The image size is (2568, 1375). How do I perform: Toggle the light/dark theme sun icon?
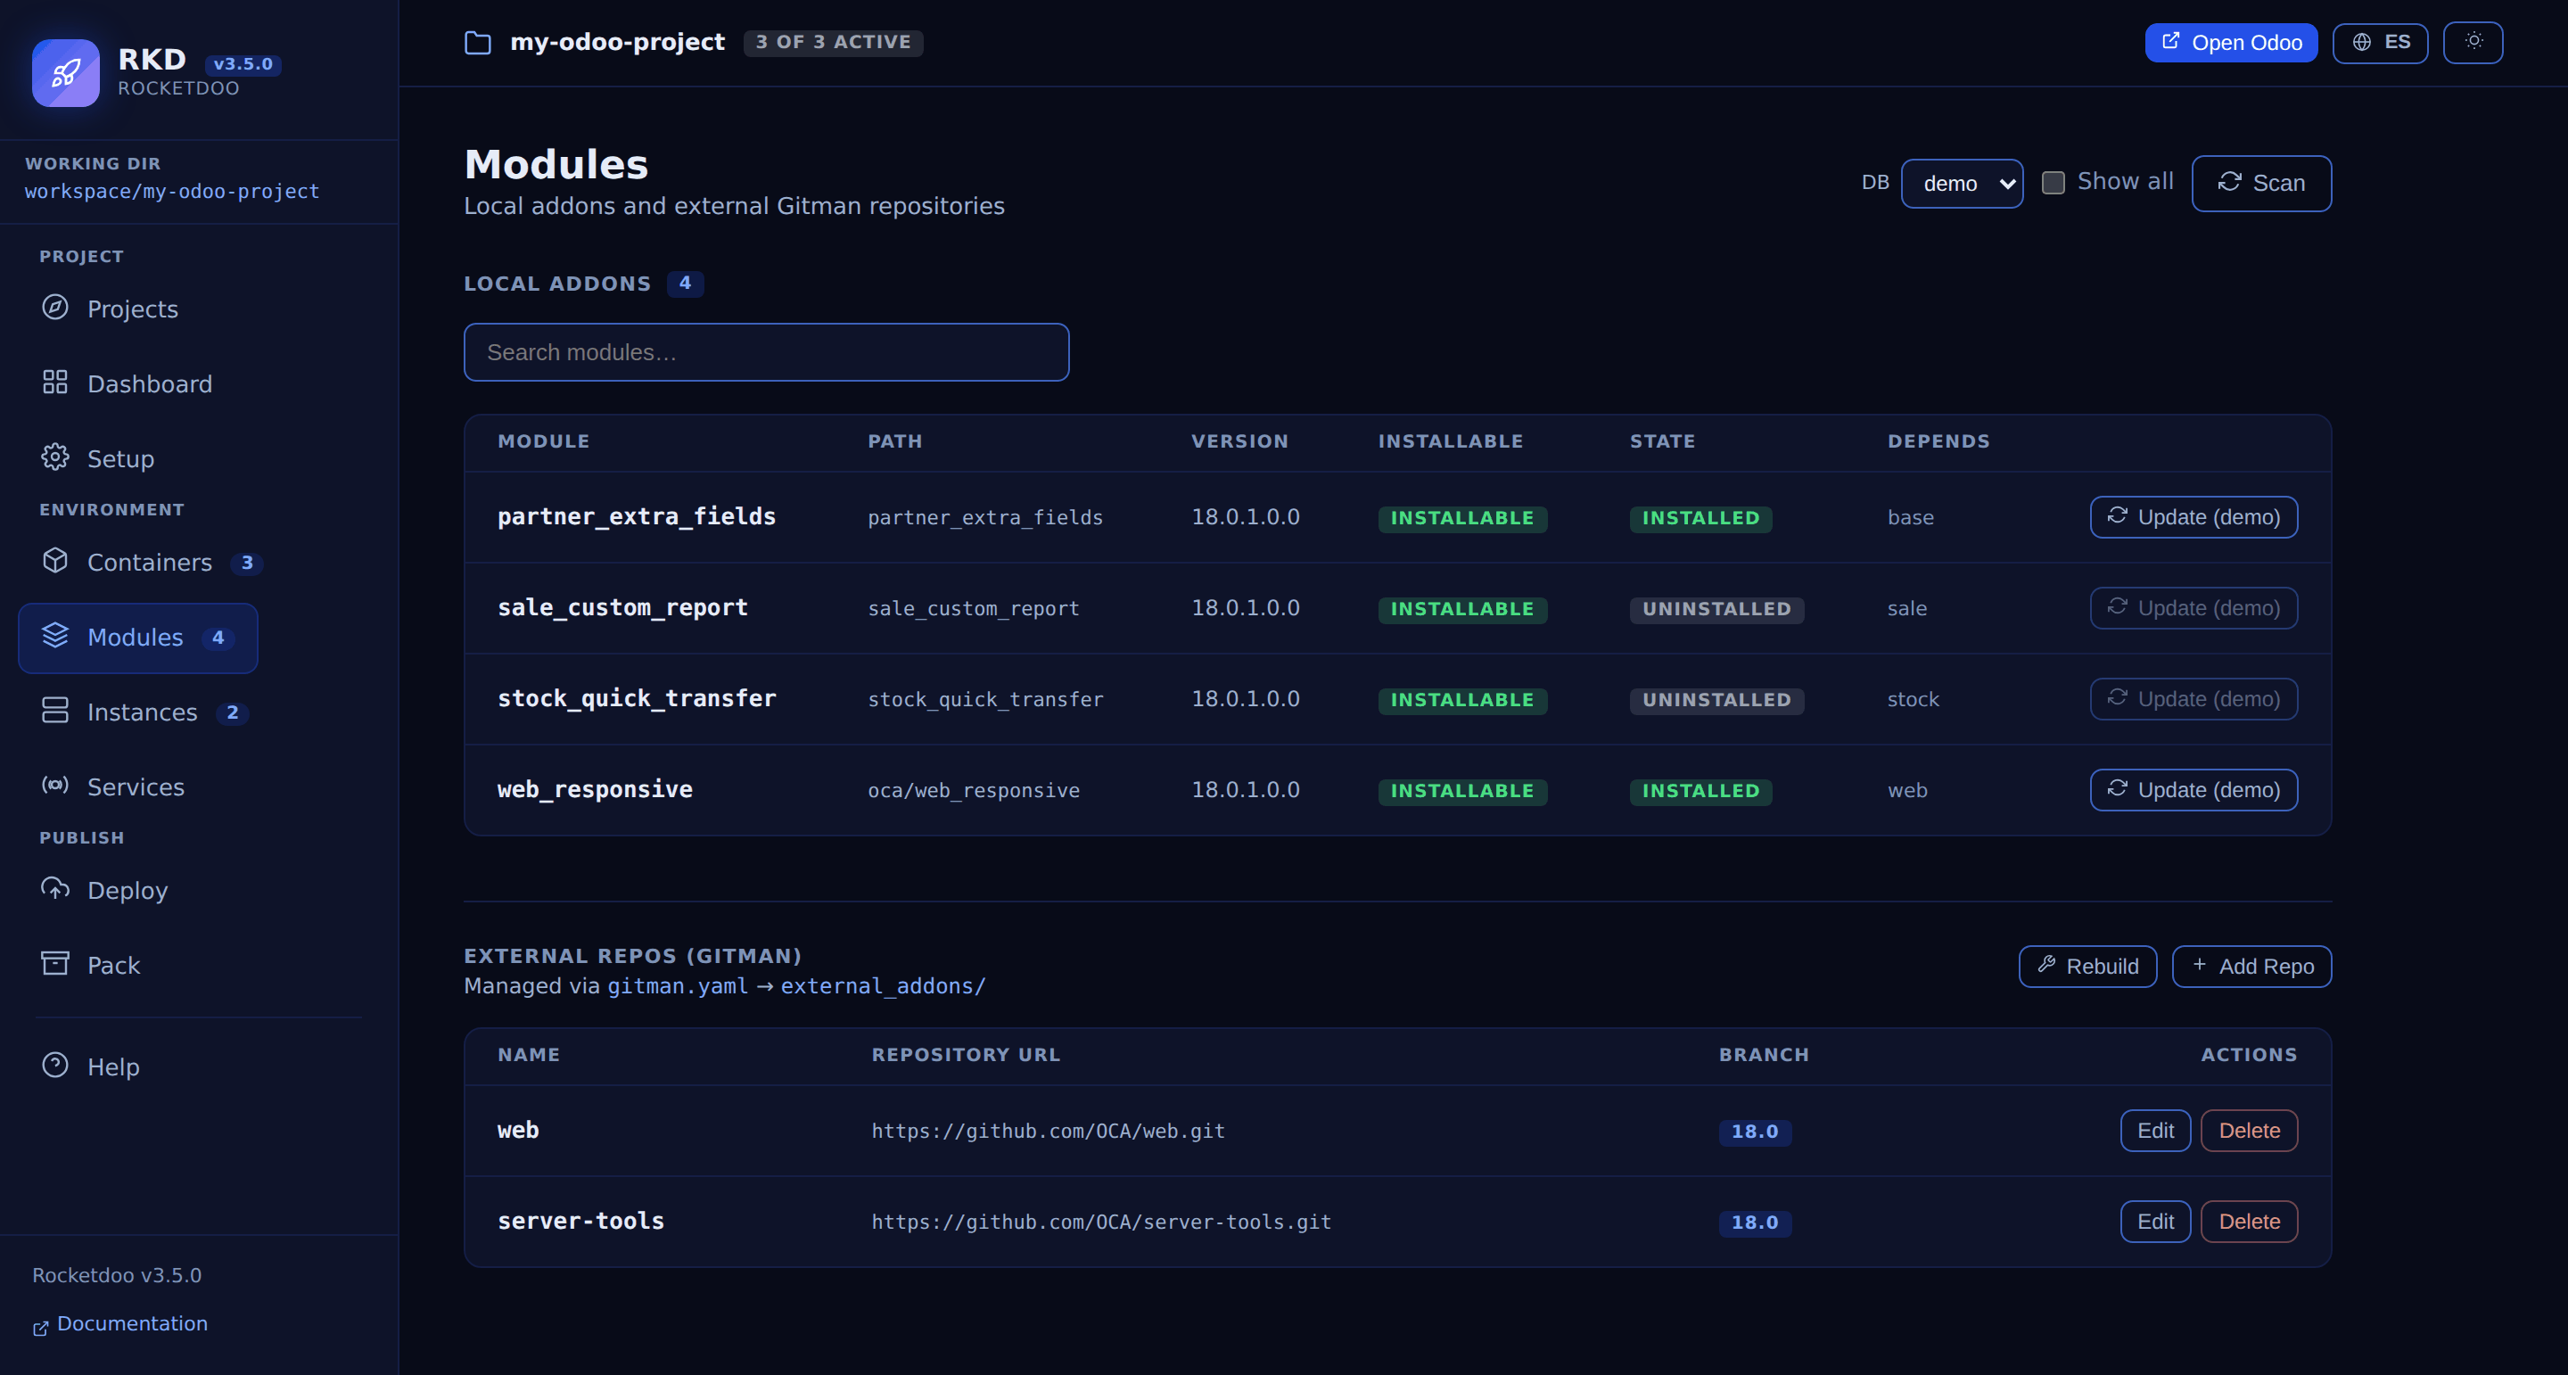pyautogui.click(x=2473, y=42)
